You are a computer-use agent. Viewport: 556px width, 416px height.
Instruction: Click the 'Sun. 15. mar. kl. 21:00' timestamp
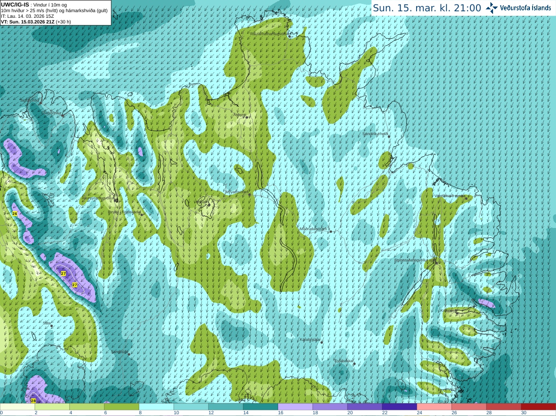coord(427,8)
